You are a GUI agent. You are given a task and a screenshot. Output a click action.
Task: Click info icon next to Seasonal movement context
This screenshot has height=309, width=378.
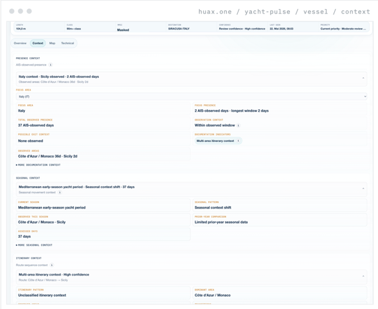tap(60, 193)
